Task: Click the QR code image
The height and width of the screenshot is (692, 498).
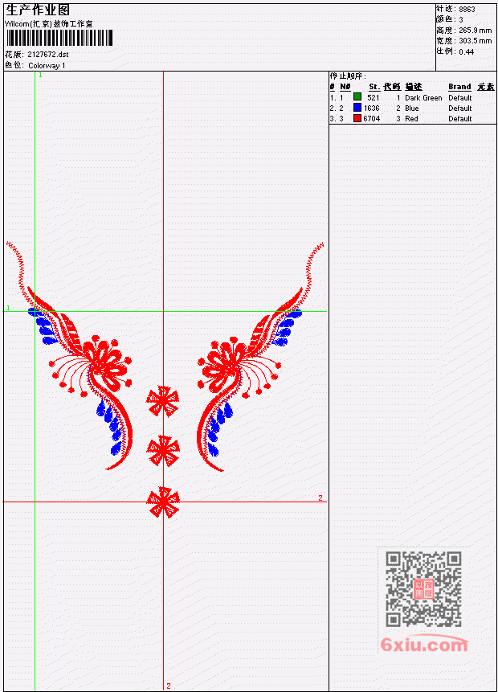Action: click(x=424, y=589)
